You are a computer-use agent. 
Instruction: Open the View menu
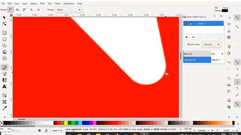17,3
